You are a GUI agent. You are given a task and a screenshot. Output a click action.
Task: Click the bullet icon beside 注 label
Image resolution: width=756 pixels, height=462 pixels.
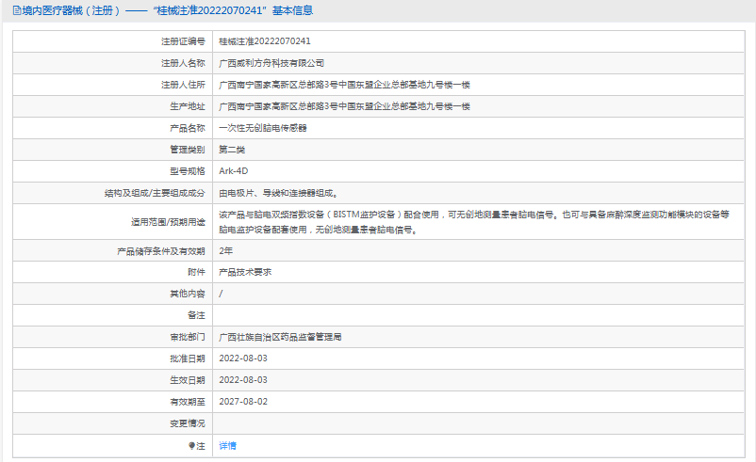pos(191,446)
